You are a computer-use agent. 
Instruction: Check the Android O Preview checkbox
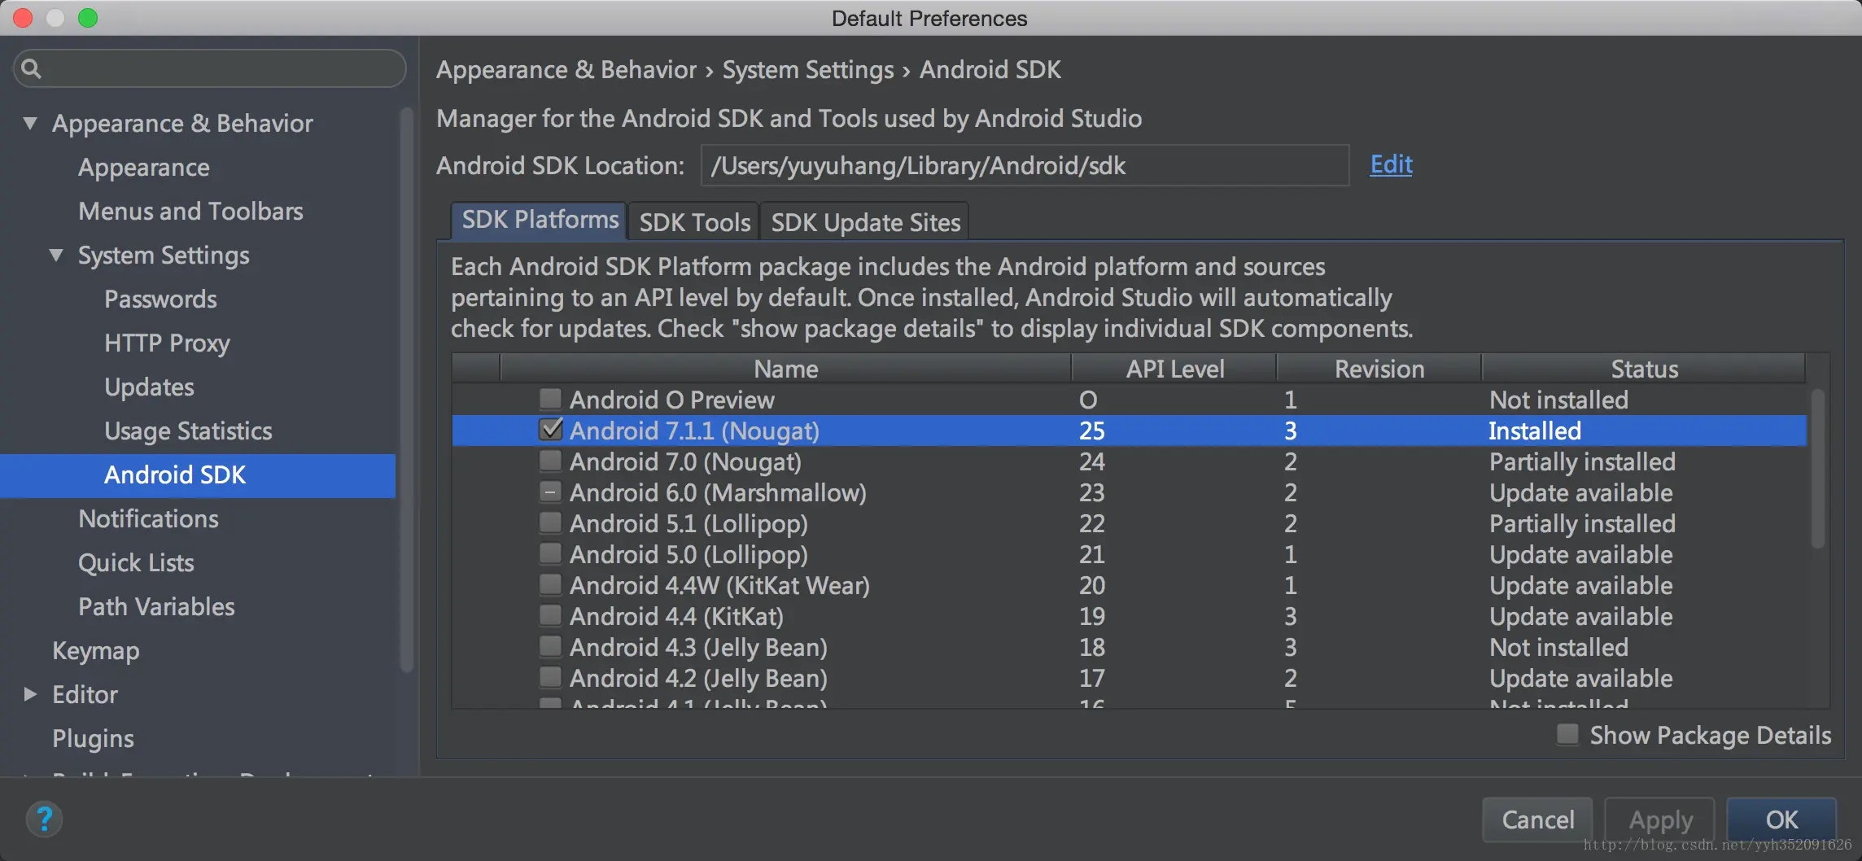coord(550,399)
